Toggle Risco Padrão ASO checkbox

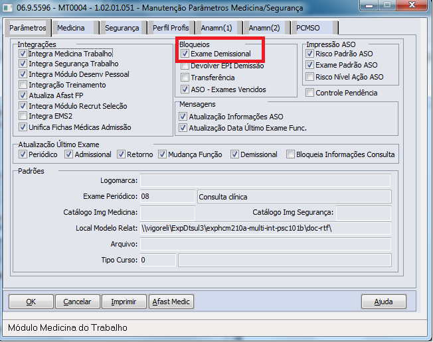[x=310, y=54]
